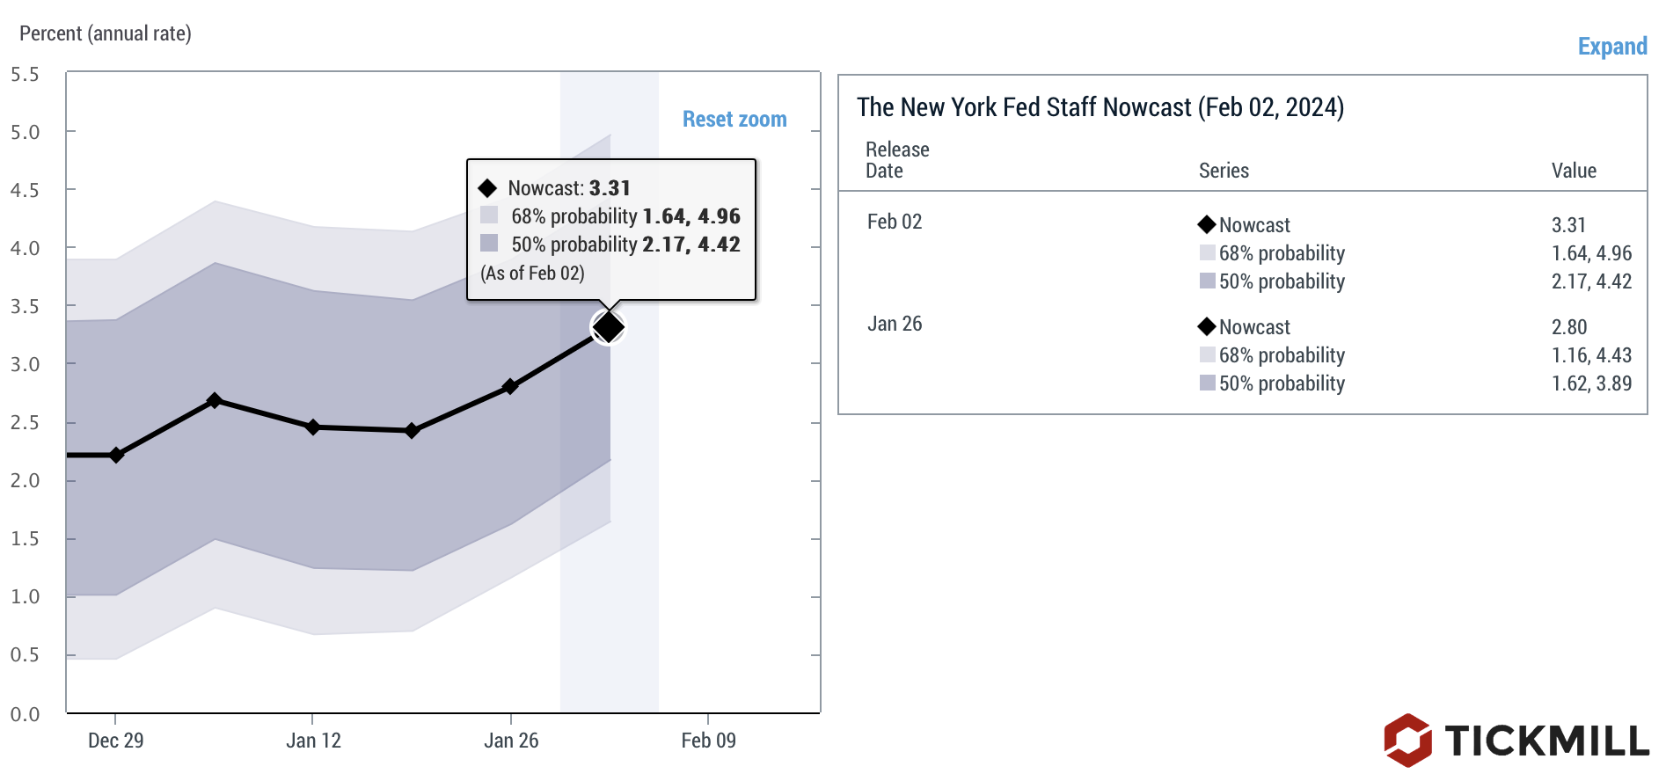Click the Value column header
The width and height of the screenshot is (1666, 781).
pos(1574,171)
